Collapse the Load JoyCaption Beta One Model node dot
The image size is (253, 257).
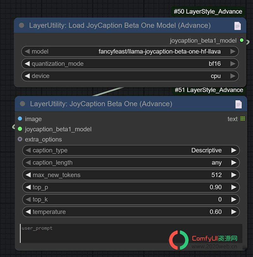[x=22, y=25]
